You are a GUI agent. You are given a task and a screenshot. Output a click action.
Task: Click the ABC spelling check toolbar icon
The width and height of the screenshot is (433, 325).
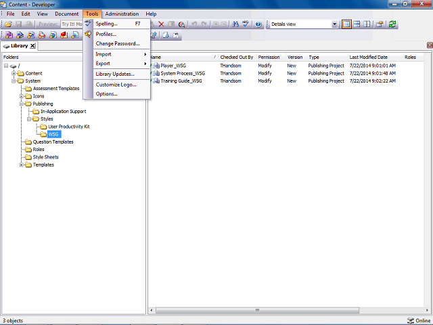pyautogui.click(x=246, y=24)
